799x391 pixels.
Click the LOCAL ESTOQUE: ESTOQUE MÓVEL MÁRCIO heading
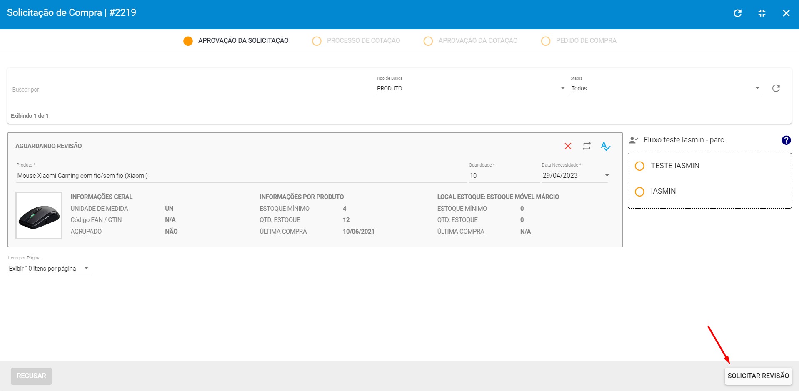(x=498, y=197)
